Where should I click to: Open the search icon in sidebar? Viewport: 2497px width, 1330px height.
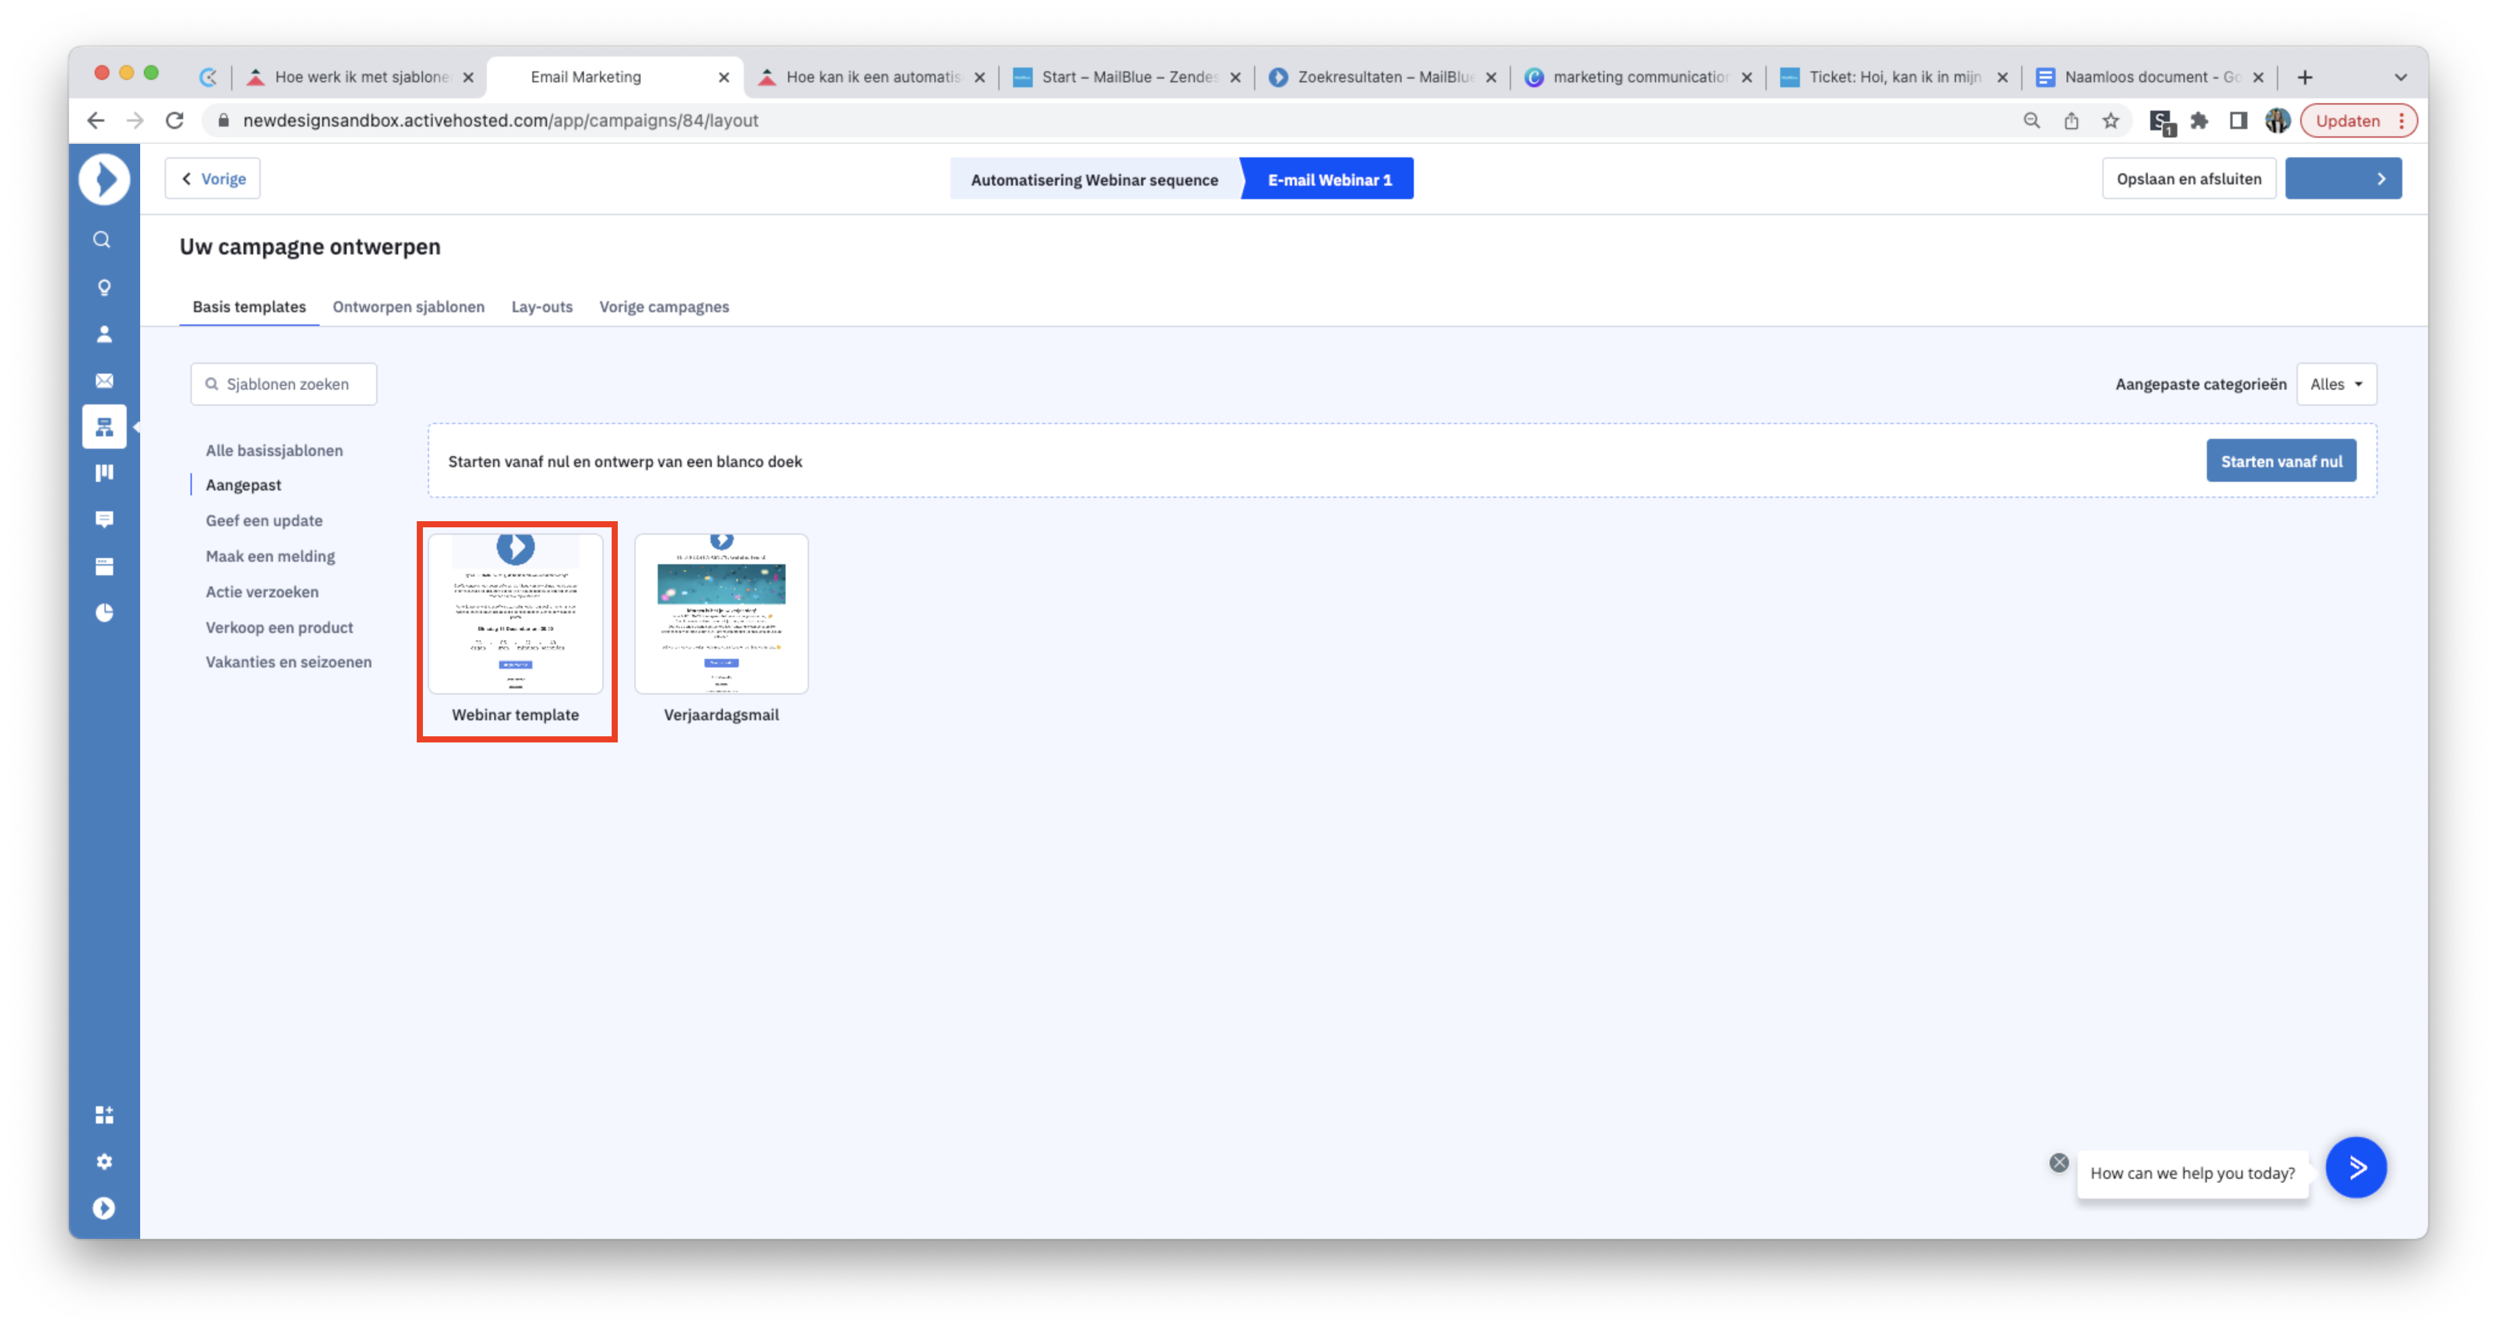coord(102,240)
